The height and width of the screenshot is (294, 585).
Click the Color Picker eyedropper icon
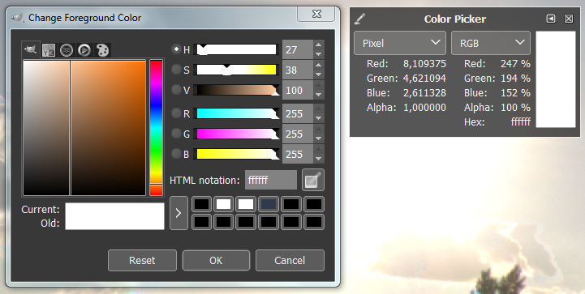click(359, 19)
